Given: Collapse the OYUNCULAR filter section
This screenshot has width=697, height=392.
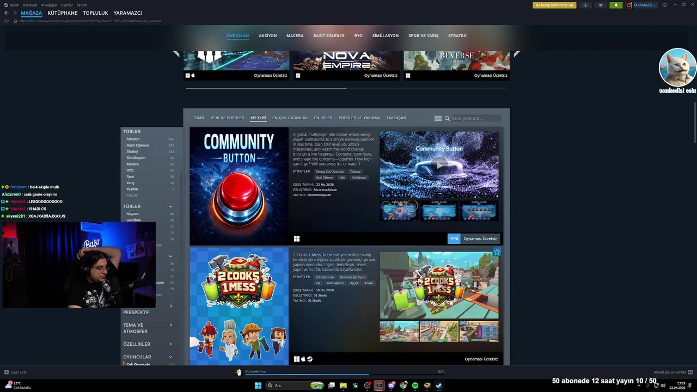Looking at the screenshot, I should tap(170, 357).
